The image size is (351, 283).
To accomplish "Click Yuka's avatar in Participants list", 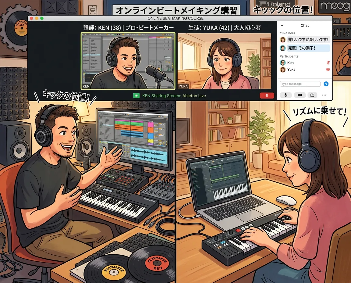I will click(283, 70).
